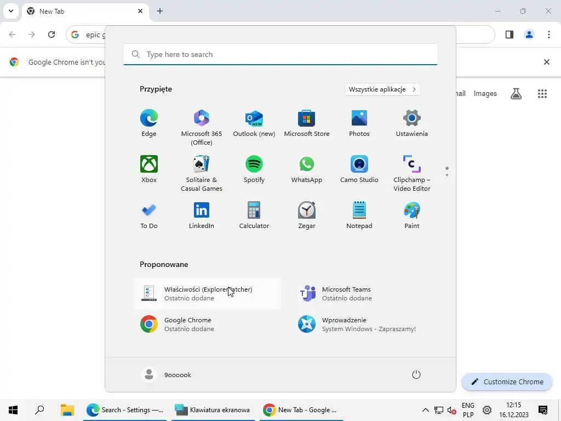Open a new Chrome tab with plus
561x421 pixels.
(x=160, y=11)
